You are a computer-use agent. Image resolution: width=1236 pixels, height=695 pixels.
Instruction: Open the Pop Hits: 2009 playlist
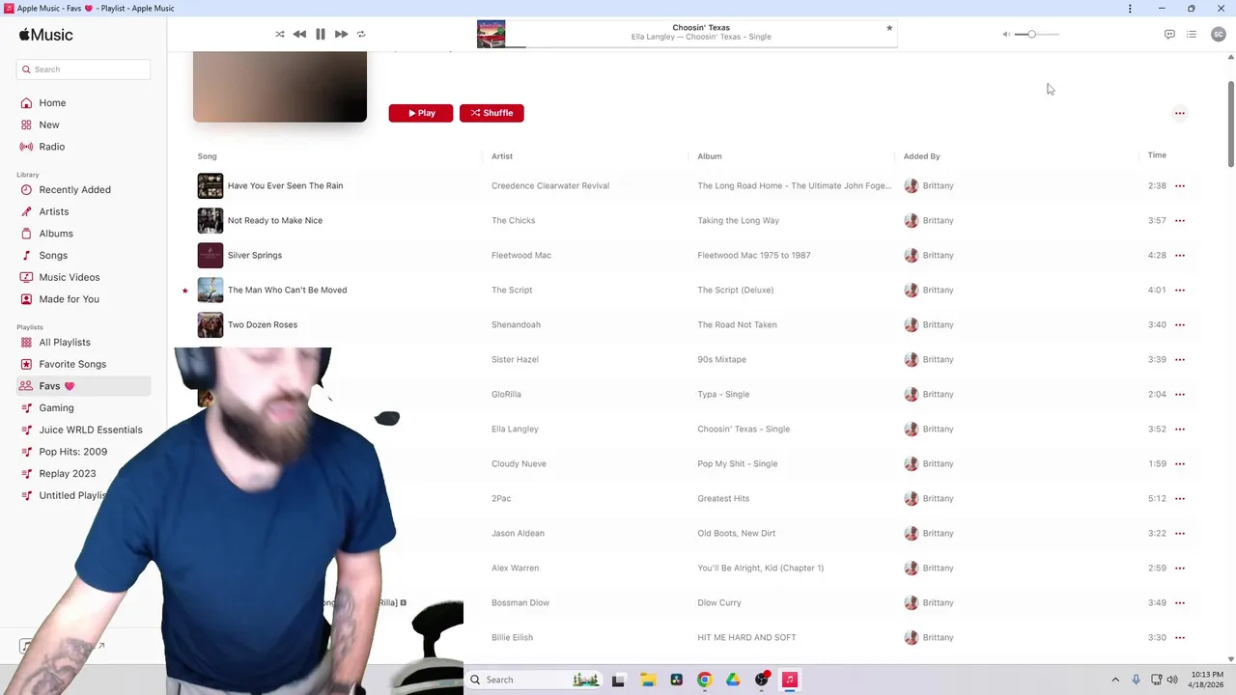[x=73, y=452]
